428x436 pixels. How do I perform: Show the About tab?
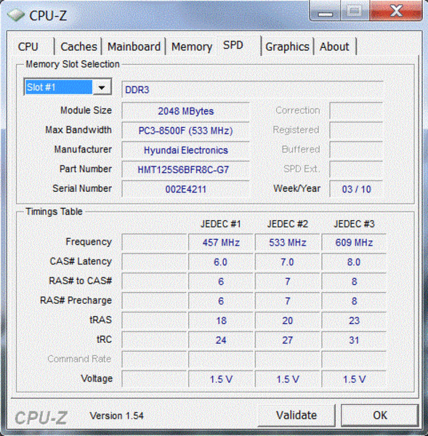[x=334, y=47]
